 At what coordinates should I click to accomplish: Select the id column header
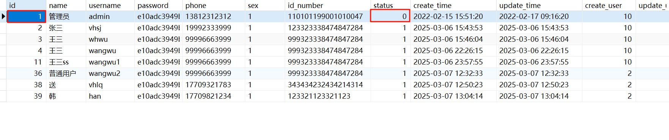(26, 5)
